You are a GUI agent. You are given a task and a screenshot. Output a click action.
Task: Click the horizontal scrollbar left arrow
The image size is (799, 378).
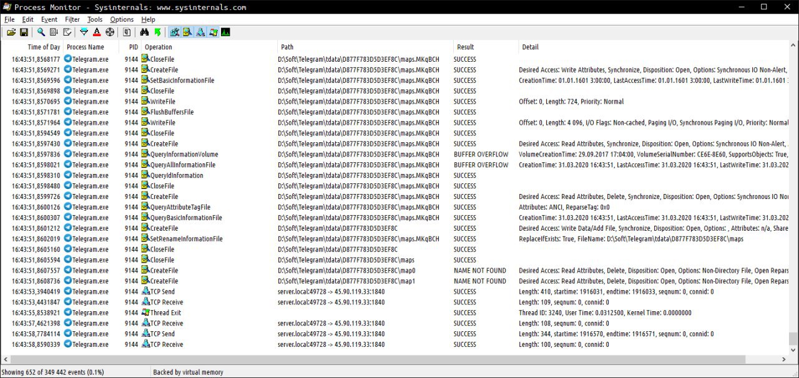coord(6,359)
